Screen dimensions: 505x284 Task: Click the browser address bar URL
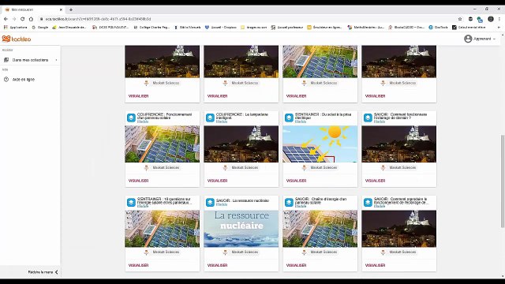[x=98, y=19]
